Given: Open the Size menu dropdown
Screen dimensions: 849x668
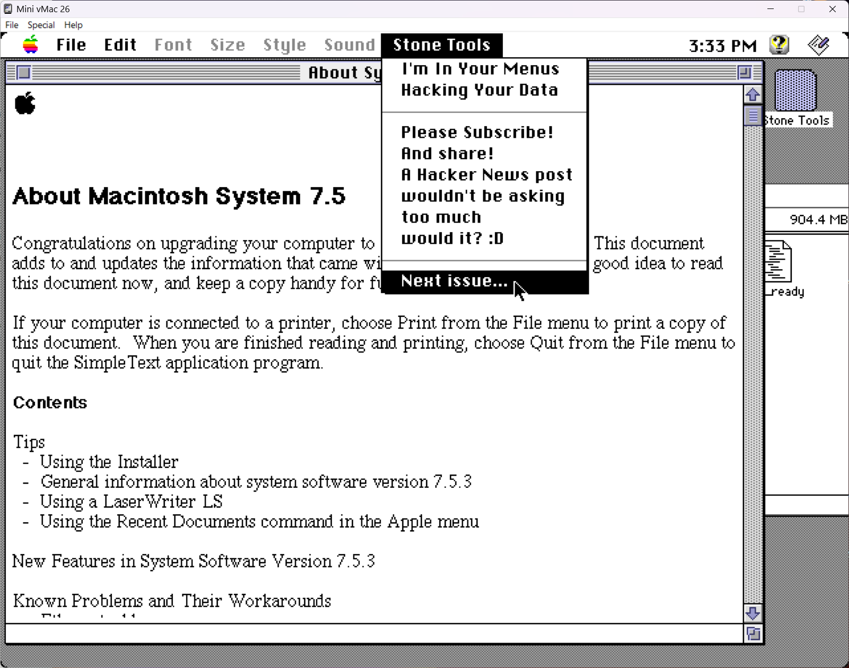Looking at the screenshot, I should point(228,44).
